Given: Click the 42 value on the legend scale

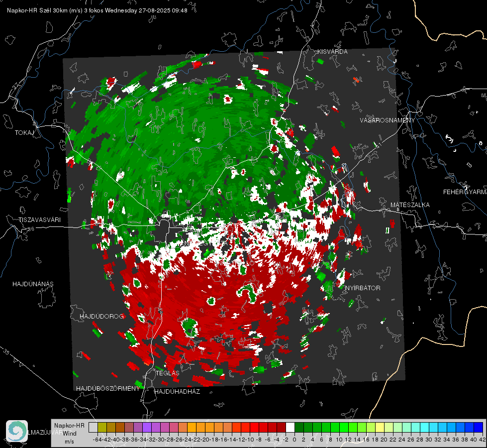Looking at the screenshot, I should pos(482,440).
